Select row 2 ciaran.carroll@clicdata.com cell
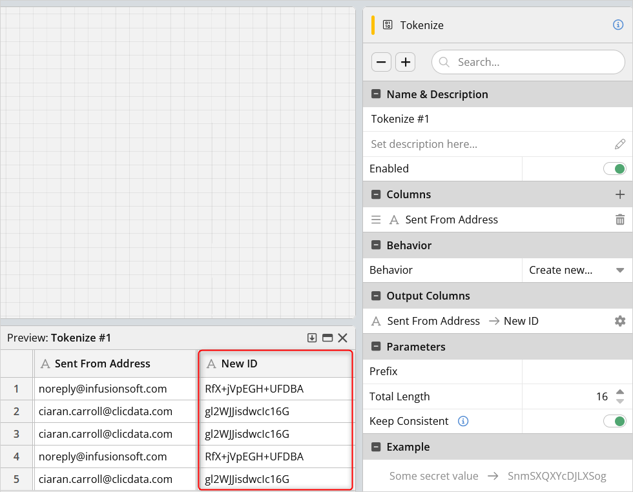This screenshot has height=492, width=633. (x=115, y=411)
